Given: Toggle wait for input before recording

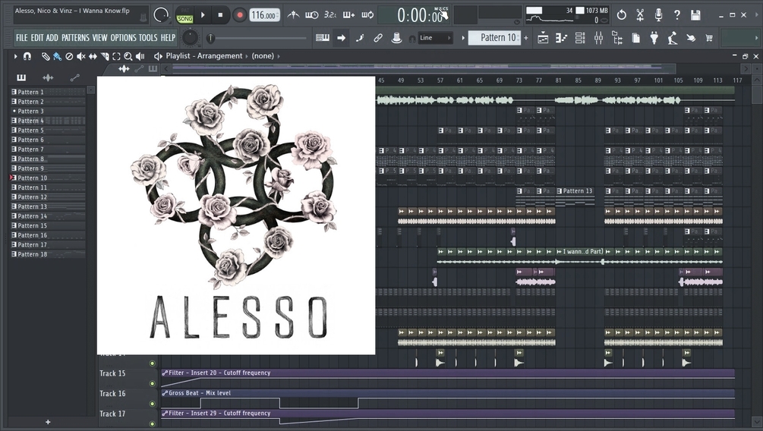Looking at the screenshot, I should 311,15.
